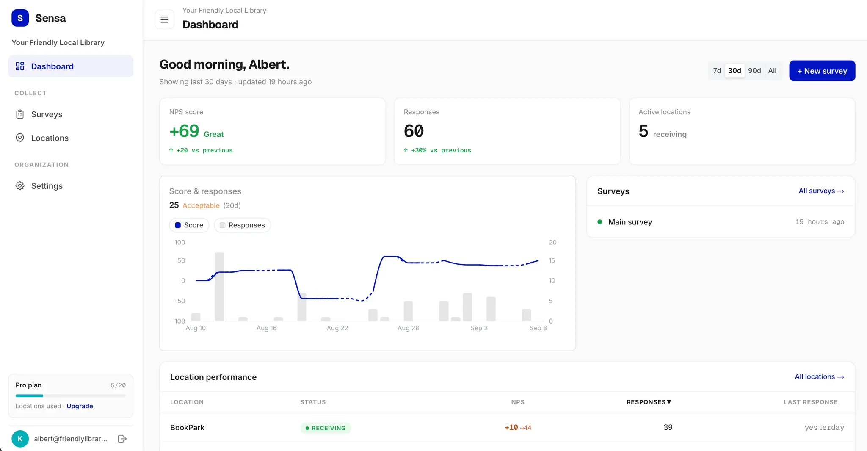Open Surveys in the sidebar
The height and width of the screenshot is (451, 867).
[x=71, y=114]
